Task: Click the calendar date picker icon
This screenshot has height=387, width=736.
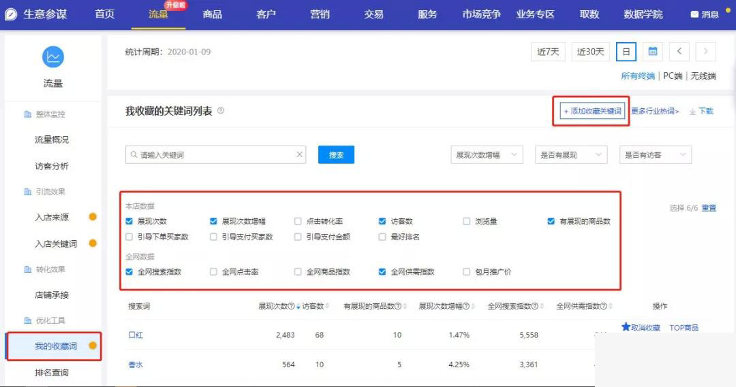Action: pyautogui.click(x=653, y=52)
